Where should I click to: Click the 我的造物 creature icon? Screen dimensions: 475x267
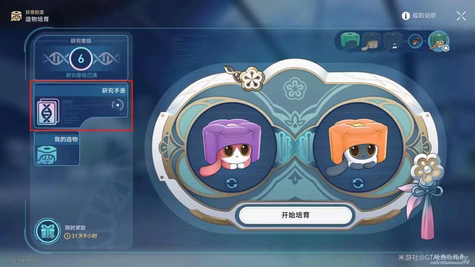(x=46, y=155)
